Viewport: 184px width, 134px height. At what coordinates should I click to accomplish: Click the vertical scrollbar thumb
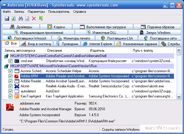tap(179, 54)
